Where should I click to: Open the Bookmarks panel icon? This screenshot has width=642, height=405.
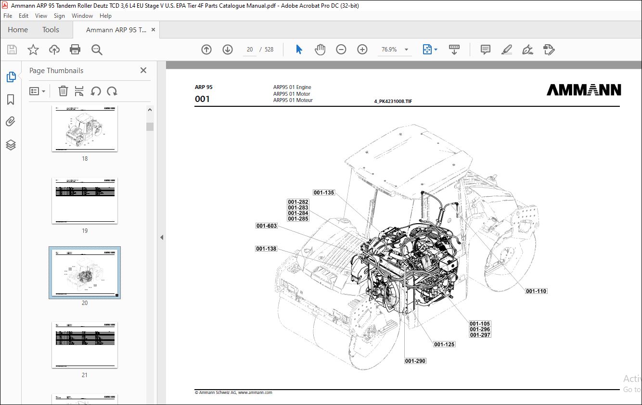coord(11,100)
